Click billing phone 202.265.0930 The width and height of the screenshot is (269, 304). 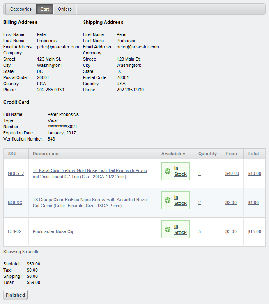coord(51,90)
